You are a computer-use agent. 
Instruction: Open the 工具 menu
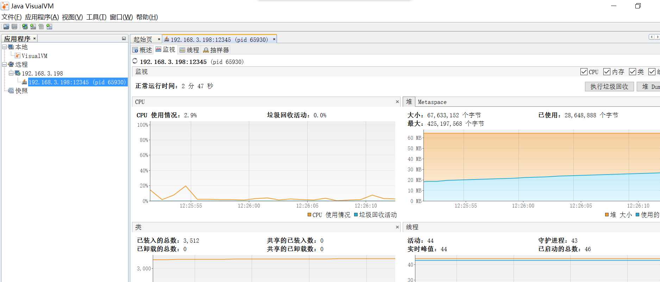pos(96,17)
